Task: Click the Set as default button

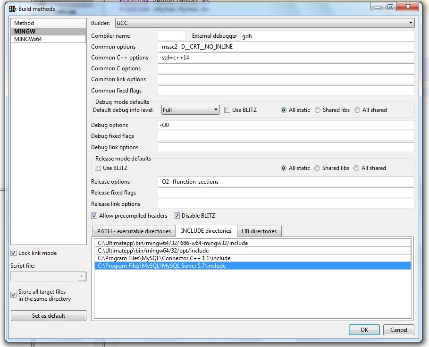Action: pyautogui.click(x=49, y=315)
